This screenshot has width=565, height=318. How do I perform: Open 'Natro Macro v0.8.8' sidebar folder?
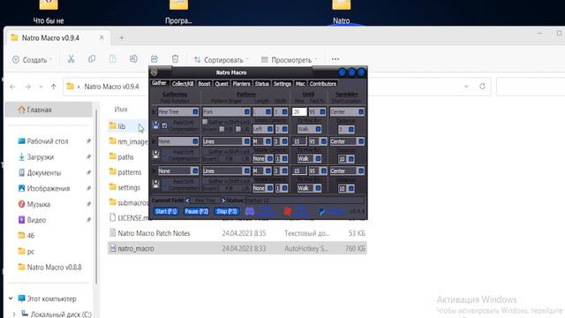point(54,267)
